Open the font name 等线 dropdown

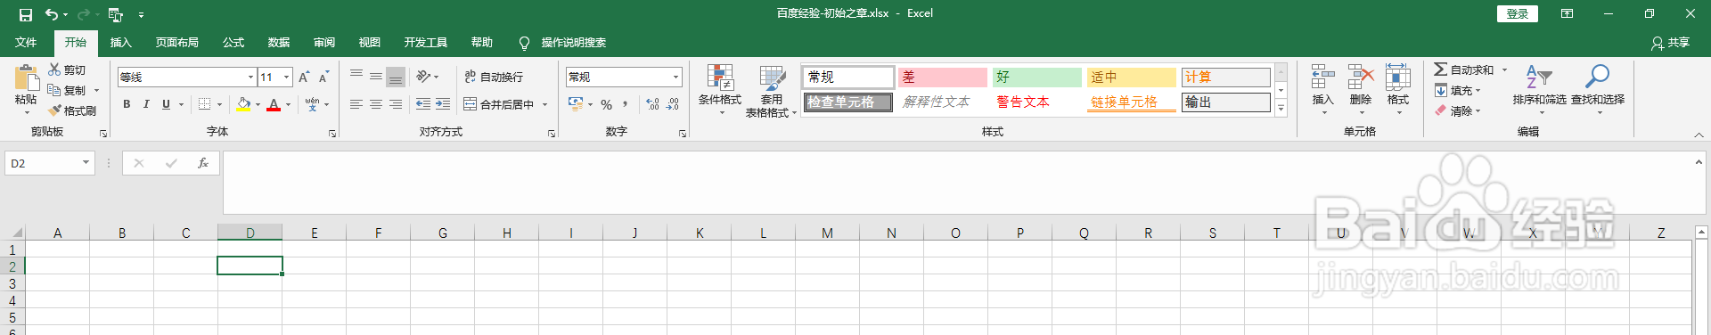250,78
